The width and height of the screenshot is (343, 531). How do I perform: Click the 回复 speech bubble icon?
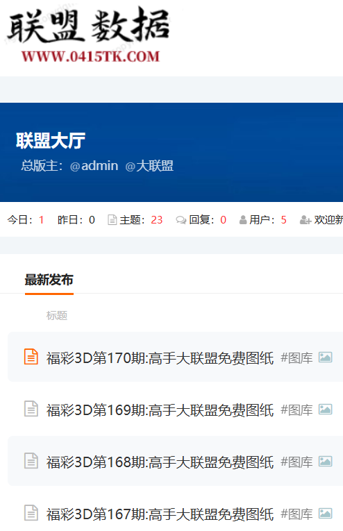181,220
